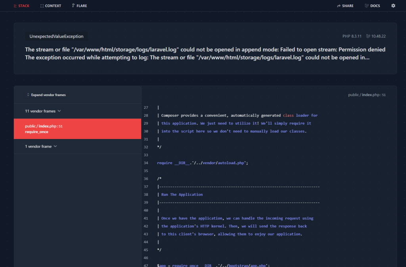Open the settings gear icon

[x=393, y=6]
